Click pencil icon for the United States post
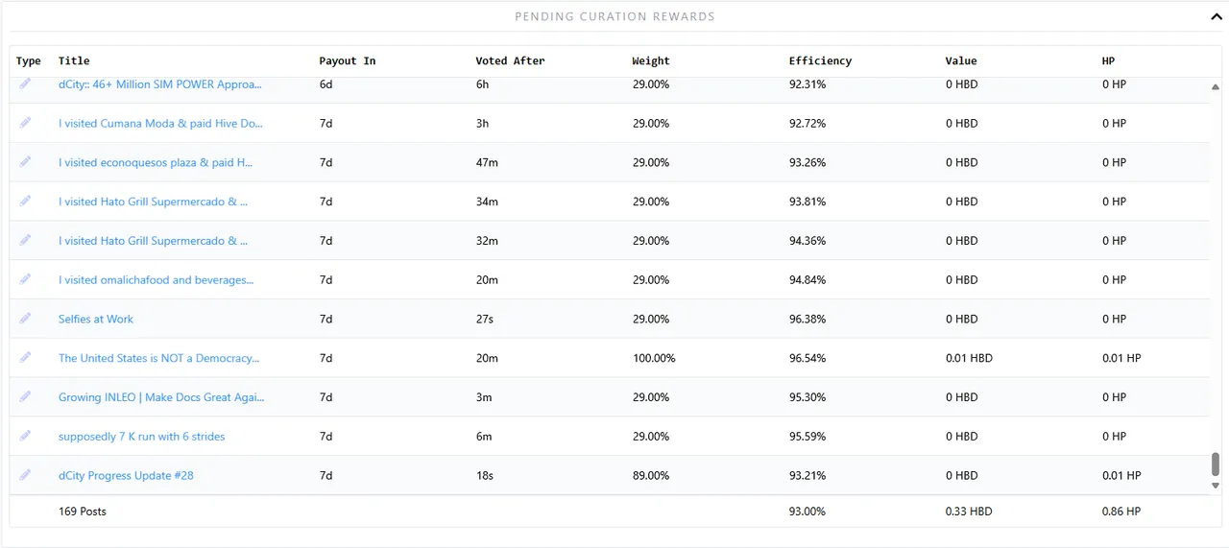 [25, 358]
